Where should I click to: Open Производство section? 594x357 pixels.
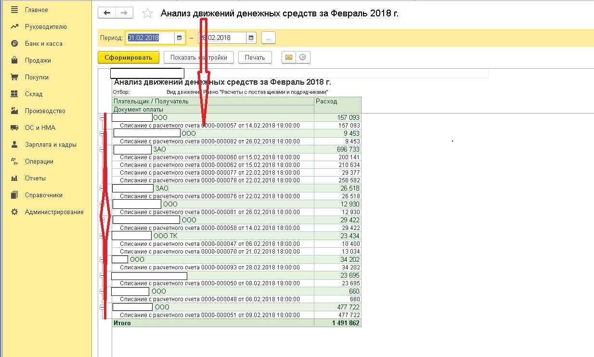tap(45, 111)
